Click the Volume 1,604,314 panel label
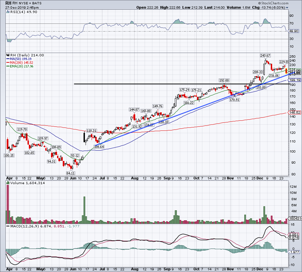Image resolution: width=302 pixels, height=272 pixels. click(28, 183)
